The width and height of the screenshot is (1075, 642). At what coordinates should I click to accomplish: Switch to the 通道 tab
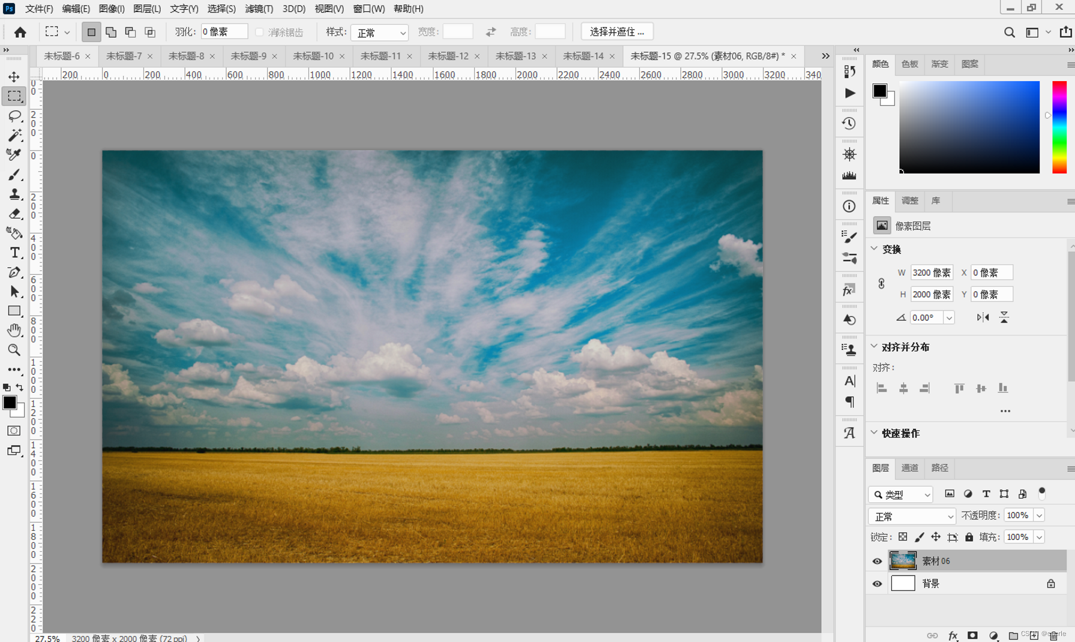[x=909, y=468]
